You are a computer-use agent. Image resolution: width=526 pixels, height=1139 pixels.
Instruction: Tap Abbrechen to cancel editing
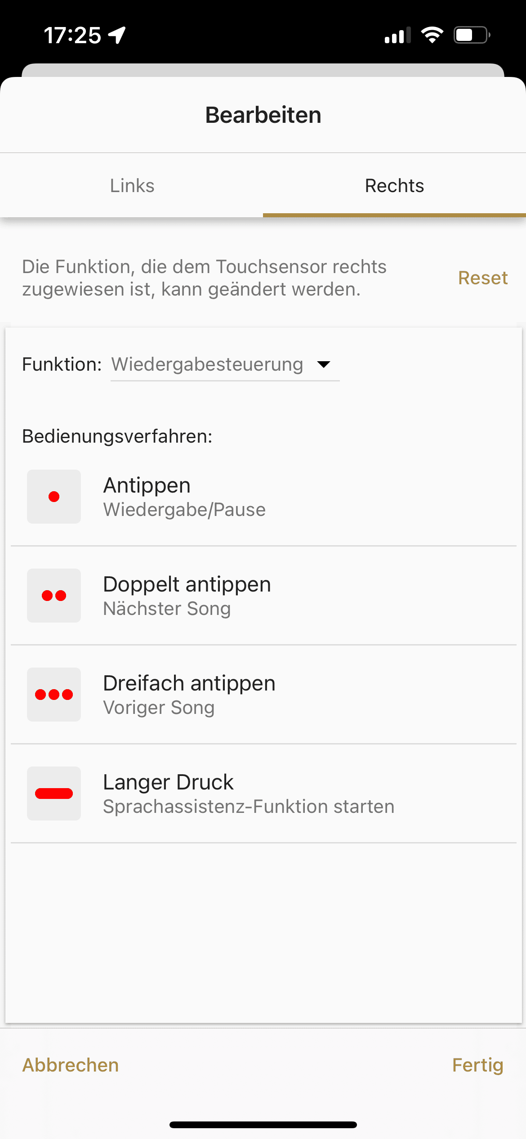(71, 1065)
